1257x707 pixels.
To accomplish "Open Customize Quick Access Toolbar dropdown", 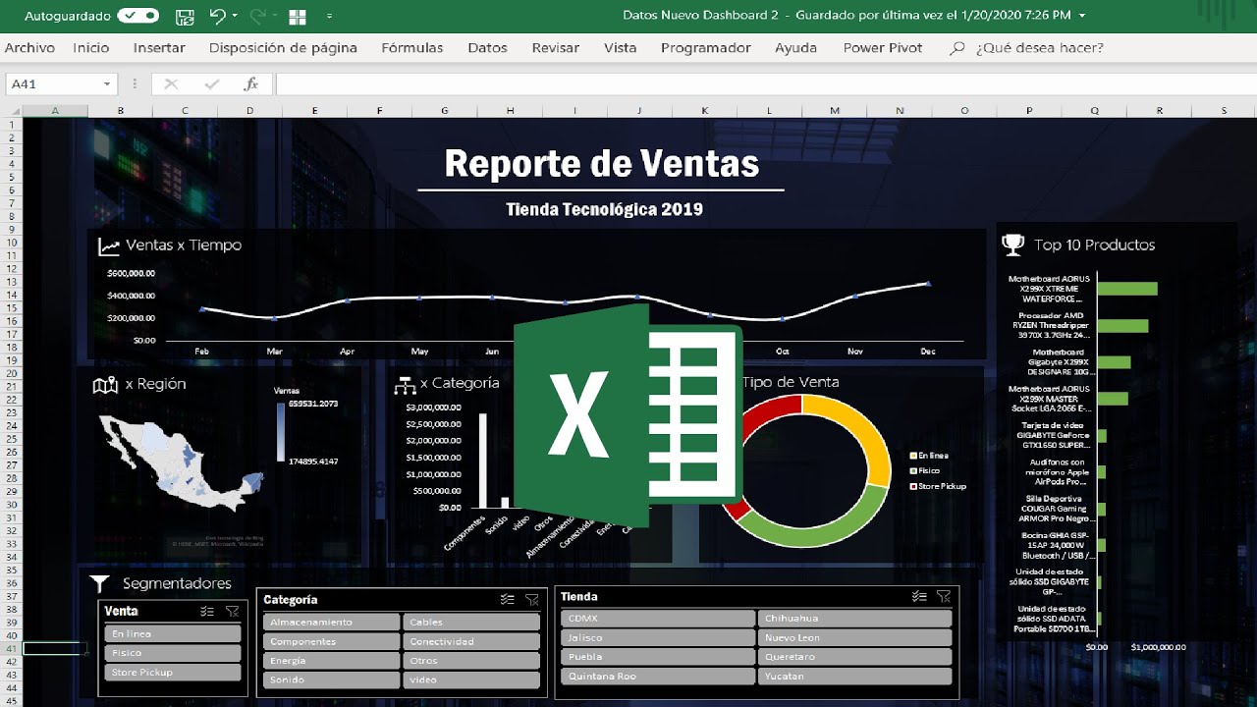I will [329, 17].
